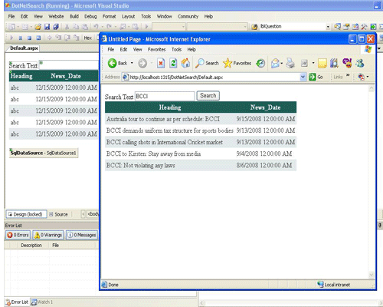
Task: Click the Undo icon in Visual Studio toolbar
Action: pyautogui.click(x=96, y=26)
